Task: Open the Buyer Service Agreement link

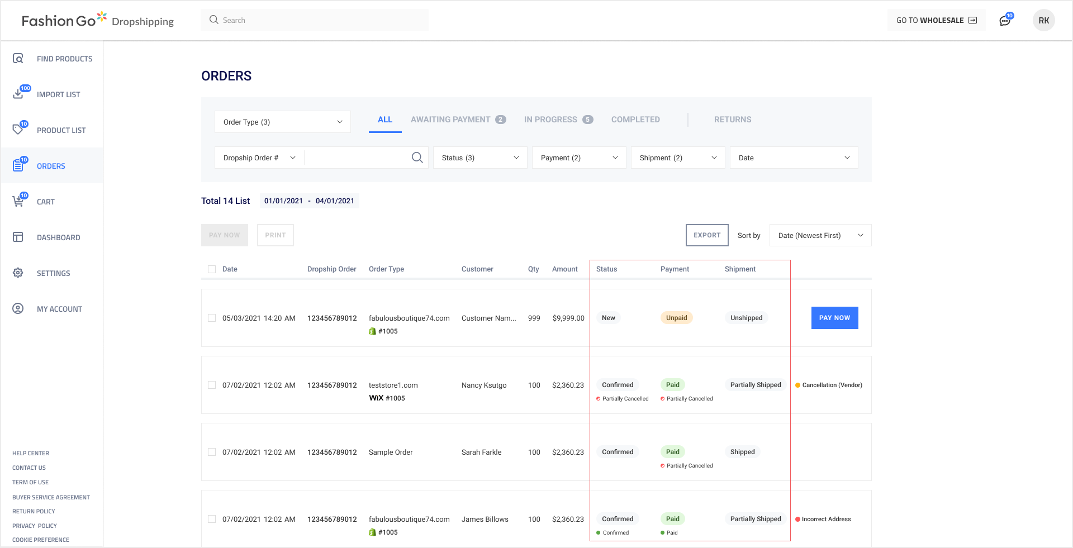Action: [51, 497]
